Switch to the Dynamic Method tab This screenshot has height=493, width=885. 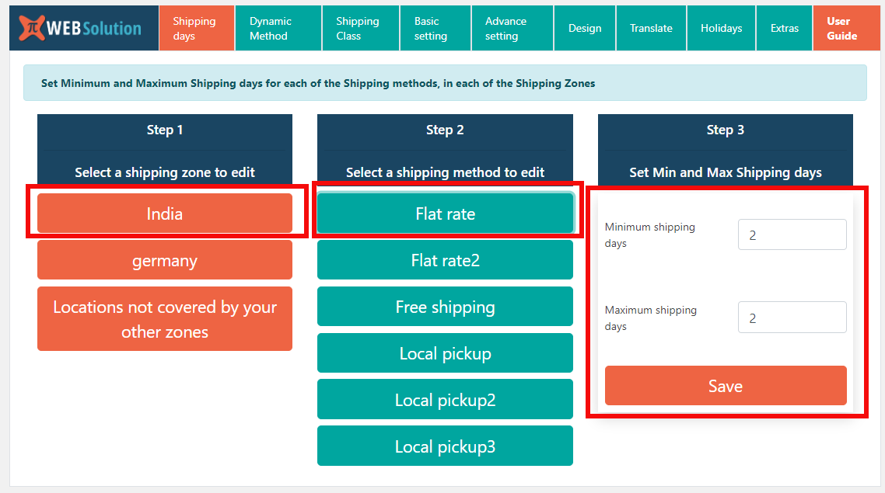[278, 27]
